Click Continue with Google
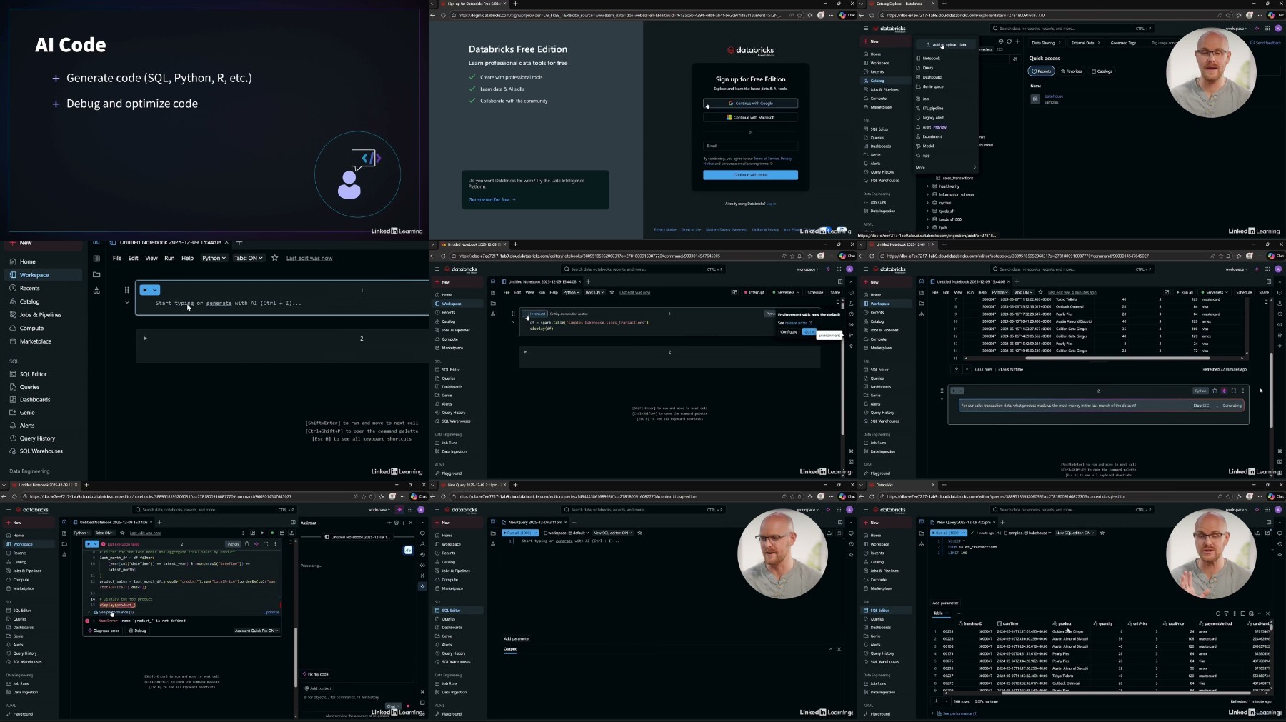The image size is (1286, 722). click(x=750, y=104)
